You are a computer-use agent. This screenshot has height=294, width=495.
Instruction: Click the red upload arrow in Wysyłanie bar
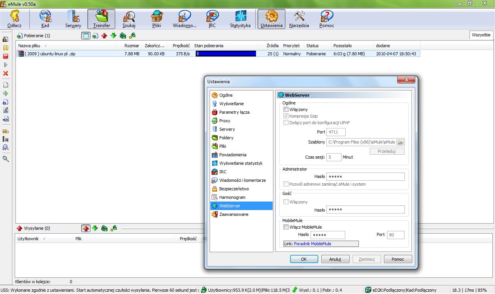[x=86, y=228]
